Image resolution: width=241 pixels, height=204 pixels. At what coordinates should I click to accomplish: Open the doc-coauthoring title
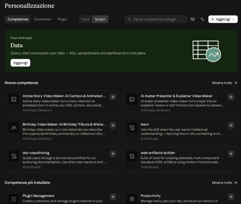click(36, 153)
